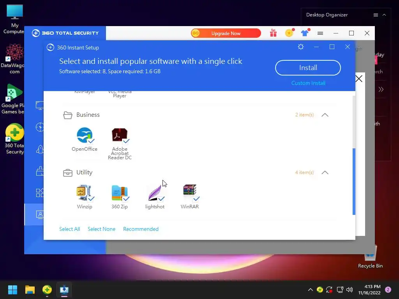Open the cleanup brush sidebar item

(40, 171)
